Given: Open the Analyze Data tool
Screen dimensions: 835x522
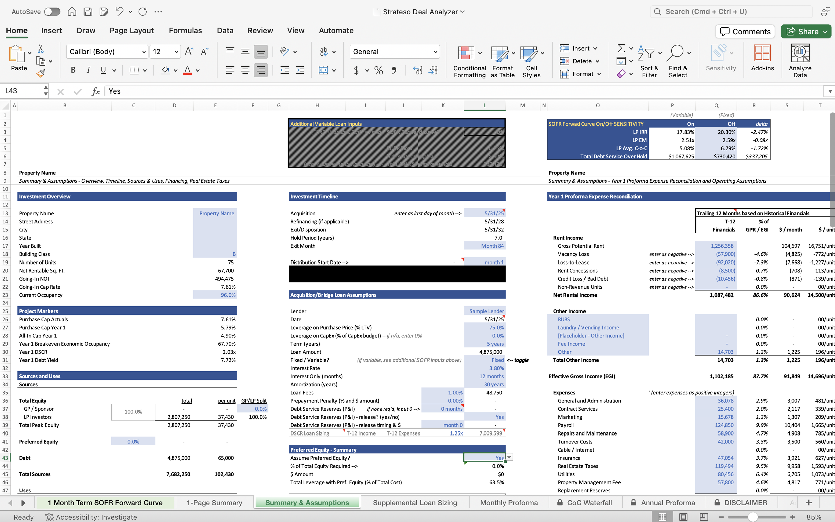Looking at the screenshot, I should [x=800, y=53].
